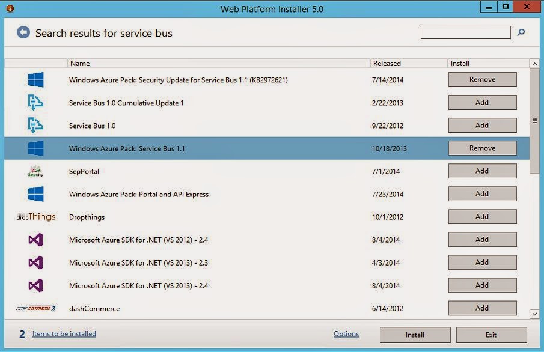Screen dimensions: 544x352
Task: Sort by the Name column header
Action: [219, 64]
